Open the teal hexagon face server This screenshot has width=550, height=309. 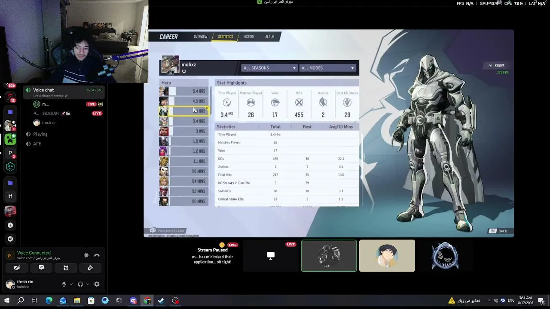click(x=10, y=167)
